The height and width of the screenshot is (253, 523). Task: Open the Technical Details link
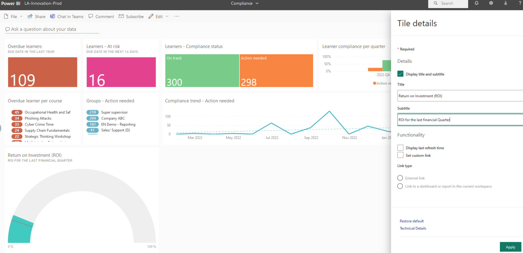(x=413, y=228)
